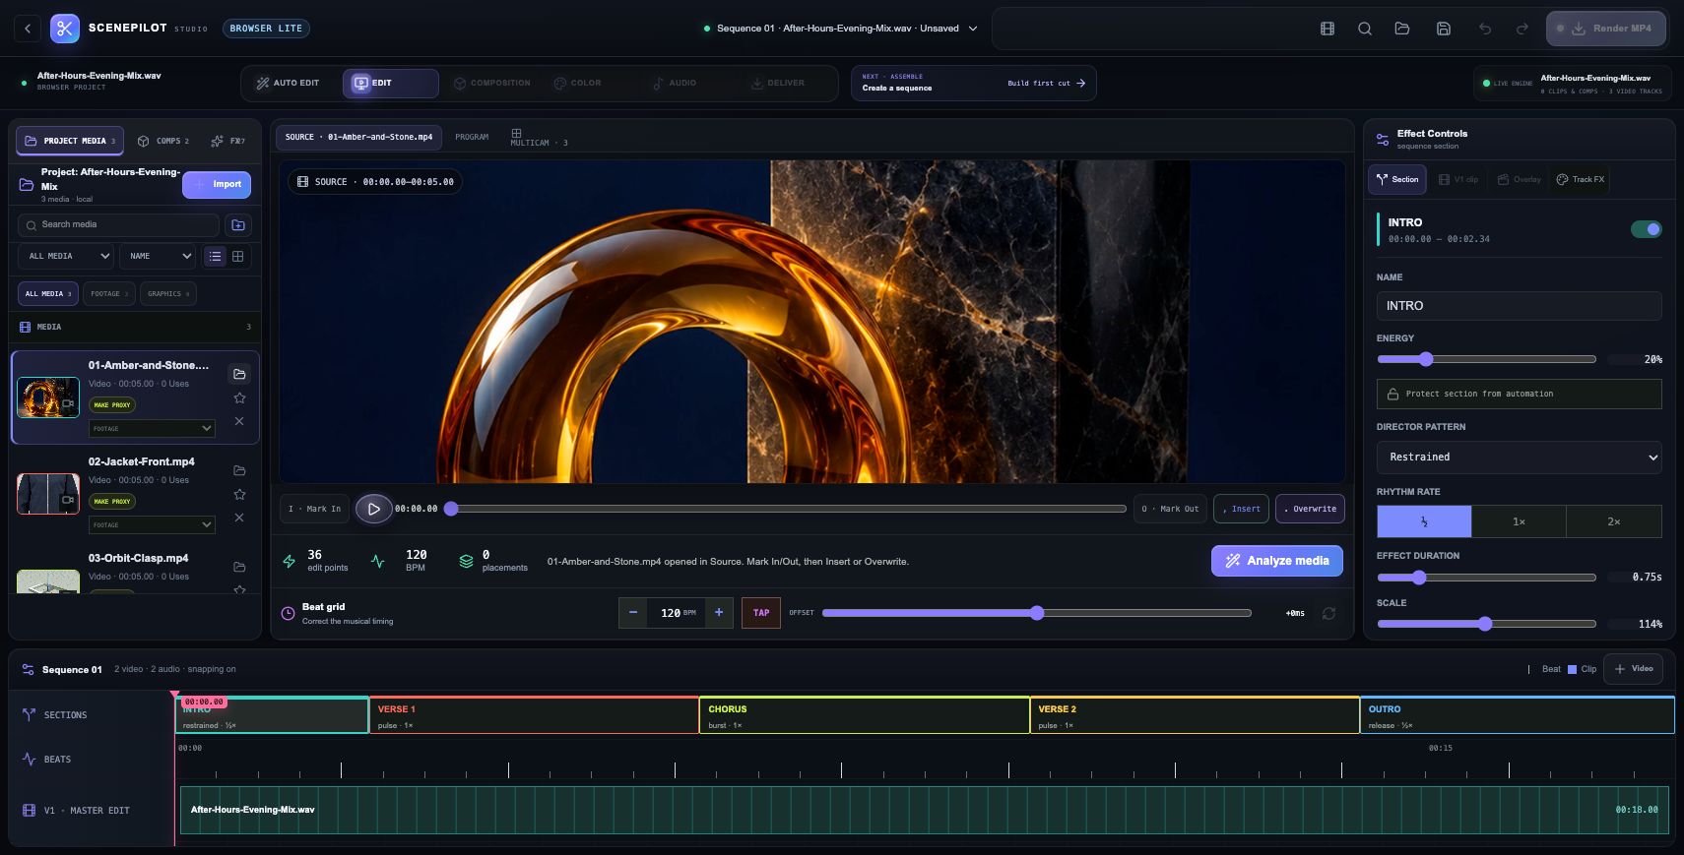Switch media browser to list view
This screenshot has height=855, width=1684.
click(x=215, y=256)
